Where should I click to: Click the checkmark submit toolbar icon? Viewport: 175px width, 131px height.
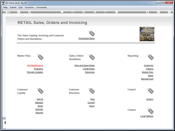coord(158,12)
